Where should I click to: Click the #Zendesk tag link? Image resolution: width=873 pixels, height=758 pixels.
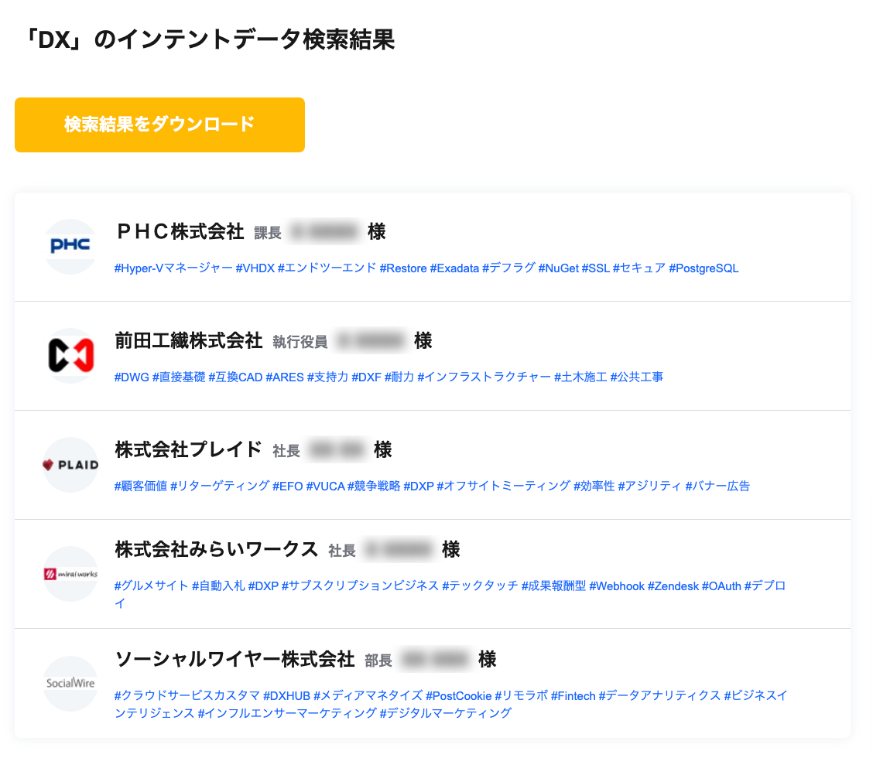tap(673, 586)
